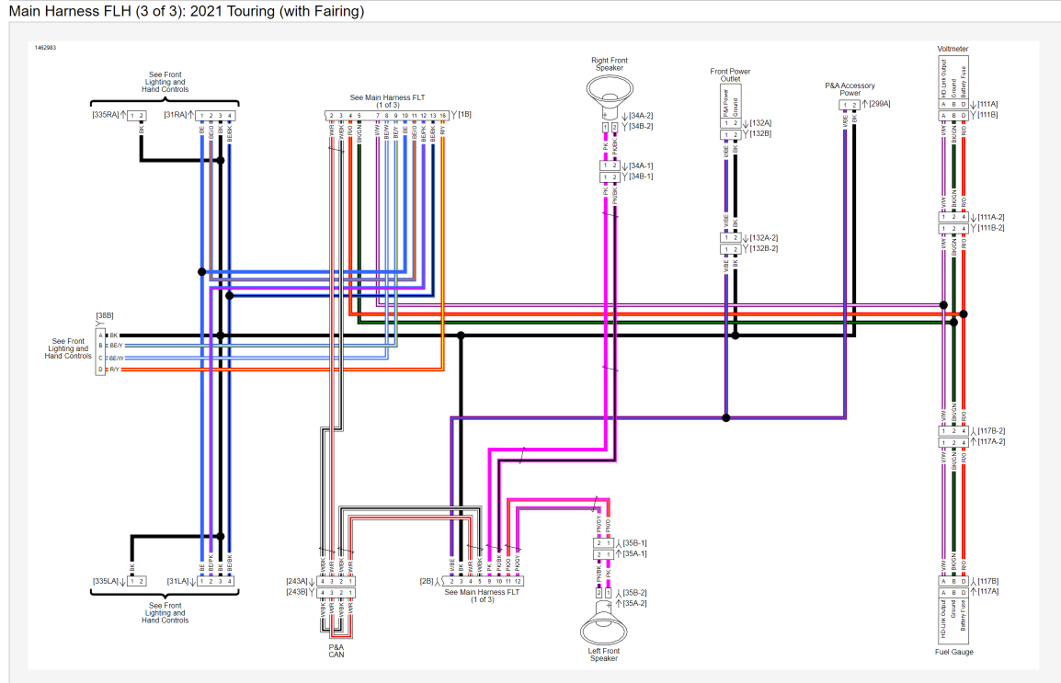Screen dimensions: 1061x683
Task: Click the top 'See Main Harness FLT' reference
Action: pos(387,100)
